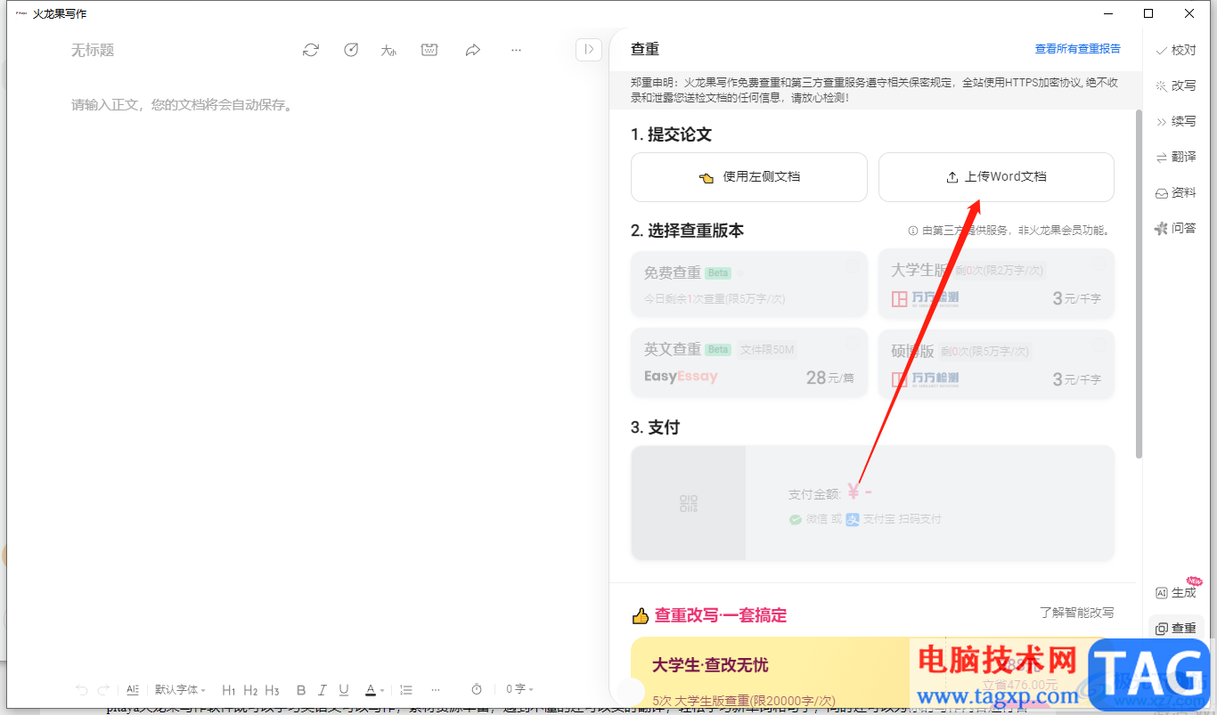The height and width of the screenshot is (715, 1217).
Task: Open the writing speed gauge icon
Action: pos(351,50)
